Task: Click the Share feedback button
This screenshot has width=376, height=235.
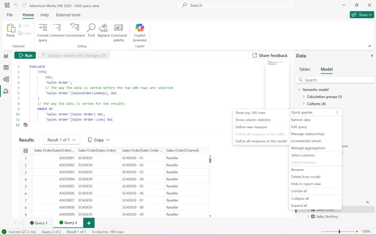Action: pos(270,55)
